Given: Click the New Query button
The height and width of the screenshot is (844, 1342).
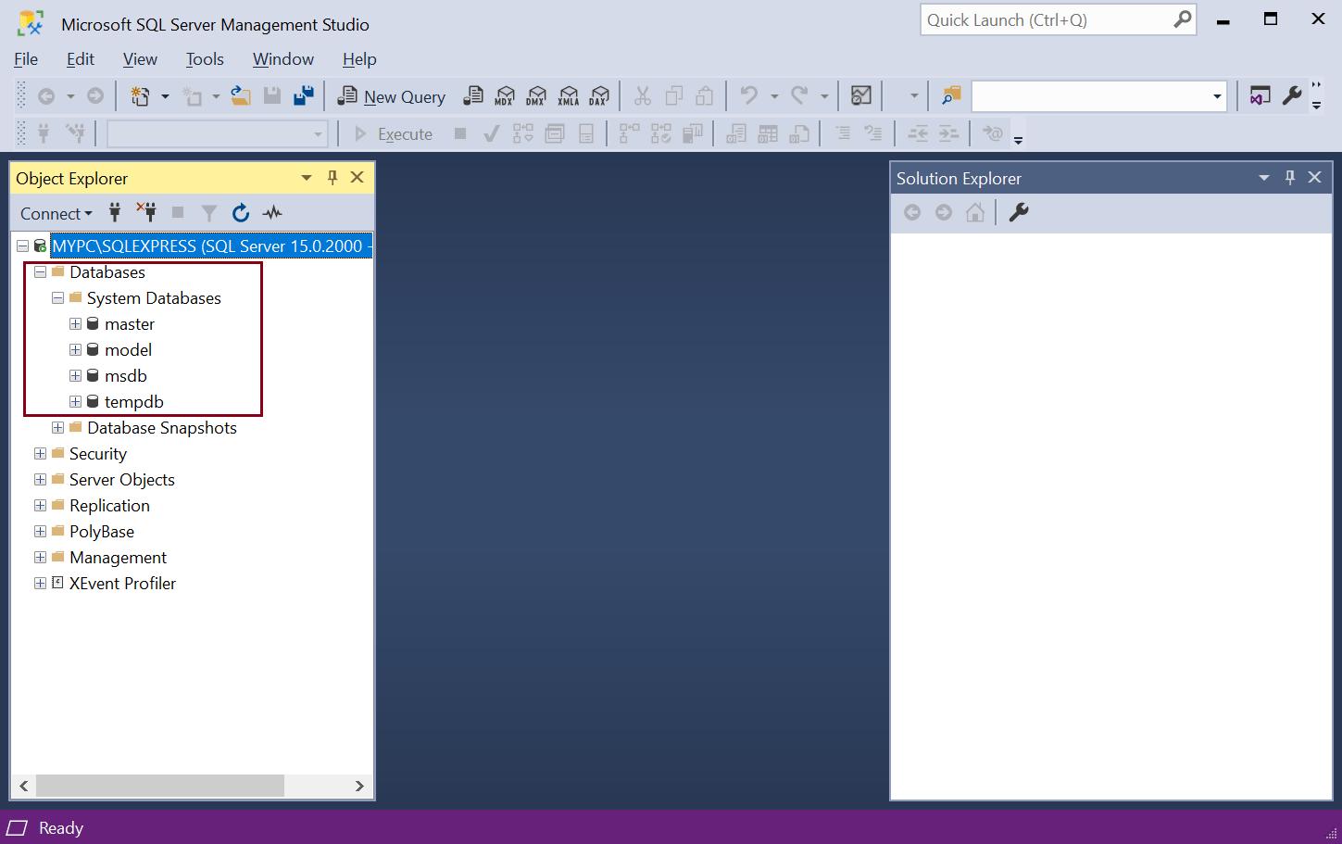Looking at the screenshot, I should click(x=390, y=95).
